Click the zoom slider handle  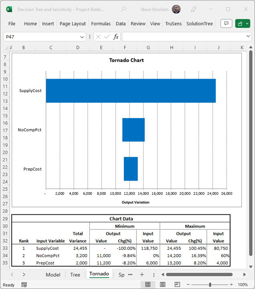(210, 285)
